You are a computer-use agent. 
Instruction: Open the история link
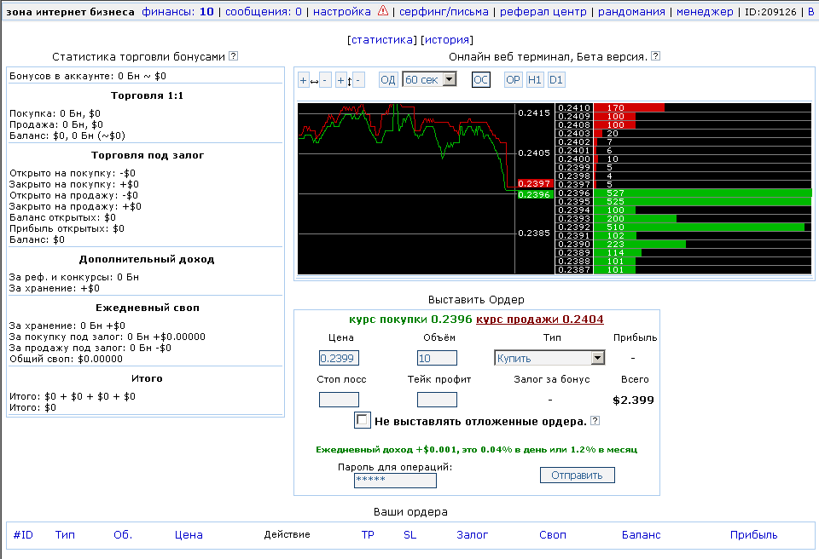point(447,40)
